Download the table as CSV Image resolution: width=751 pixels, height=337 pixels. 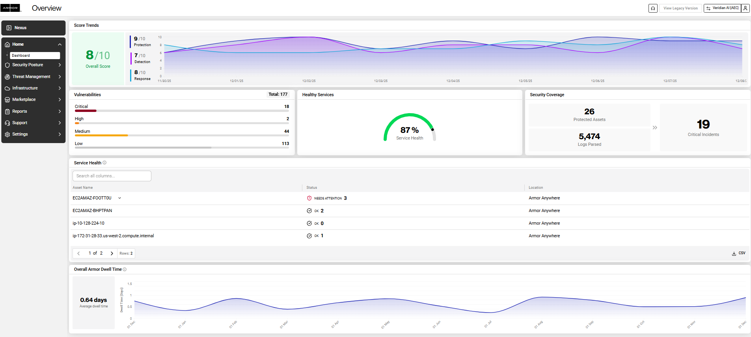coord(738,253)
